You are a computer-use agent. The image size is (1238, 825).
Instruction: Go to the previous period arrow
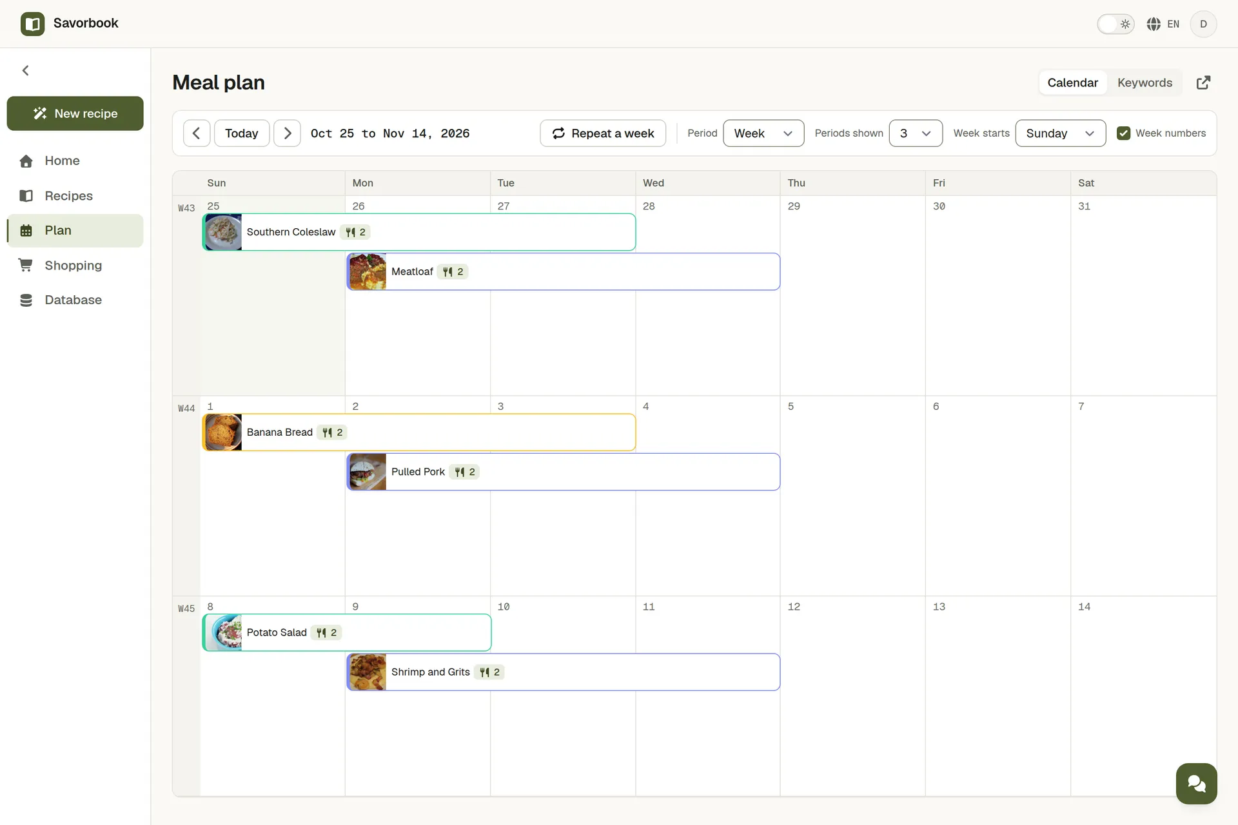point(197,133)
